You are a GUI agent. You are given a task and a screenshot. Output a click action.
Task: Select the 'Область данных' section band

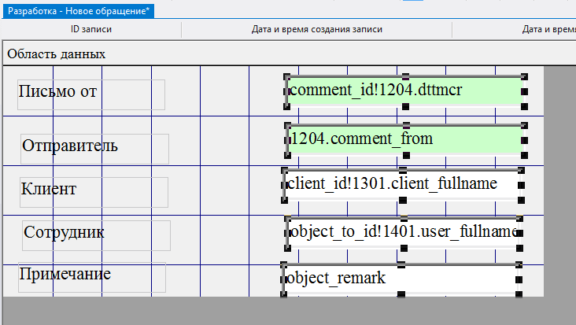coord(57,54)
